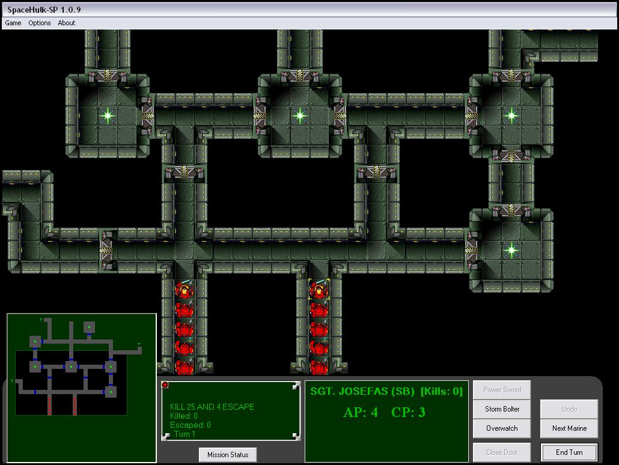Click the bottom door of the top-right room
Screen dimensions: 619x465
click(x=511, y=155)
